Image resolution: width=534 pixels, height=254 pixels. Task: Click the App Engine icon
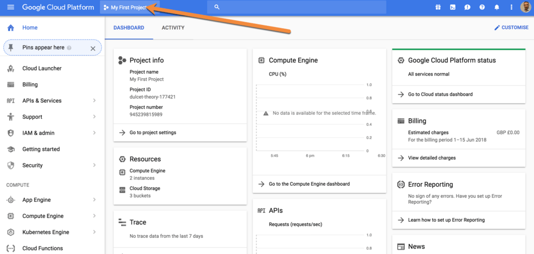tap(10, 200)
